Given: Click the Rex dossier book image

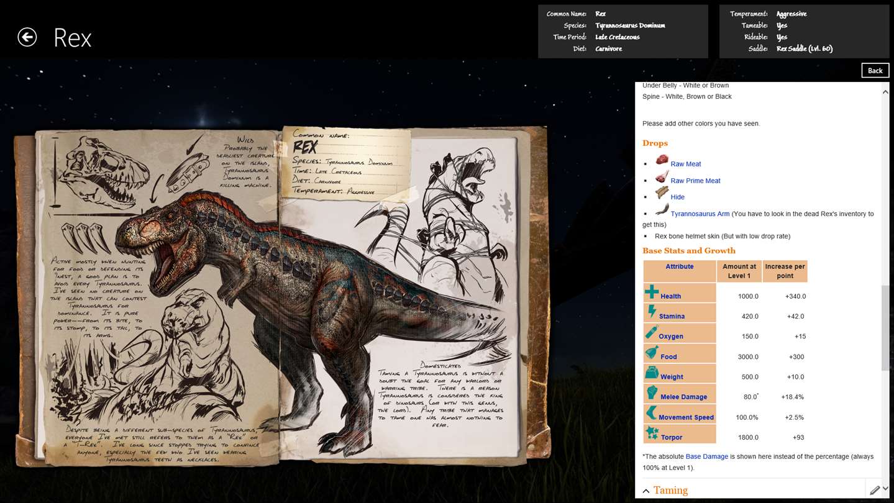Looking at the screenshot, I should [x=283, y=296].
